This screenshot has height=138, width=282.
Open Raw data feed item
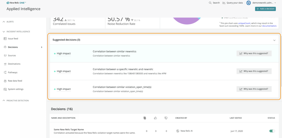pyautogui.click(x=13, y=81)
